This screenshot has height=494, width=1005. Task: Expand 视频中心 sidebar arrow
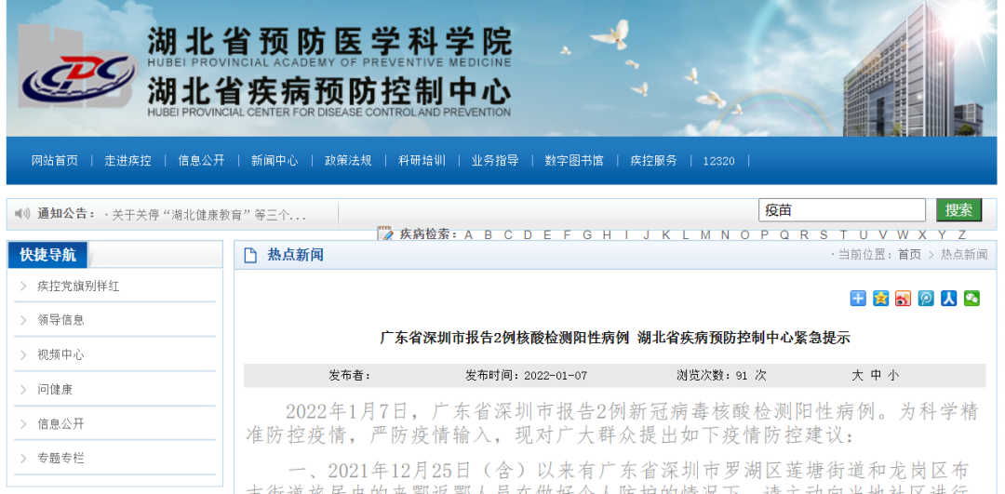coord(23,355)
